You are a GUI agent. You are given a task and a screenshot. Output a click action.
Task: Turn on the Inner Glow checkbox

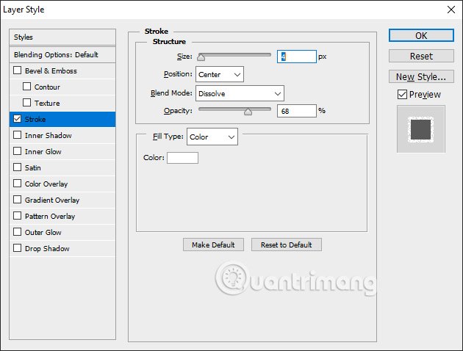[18, 152]
